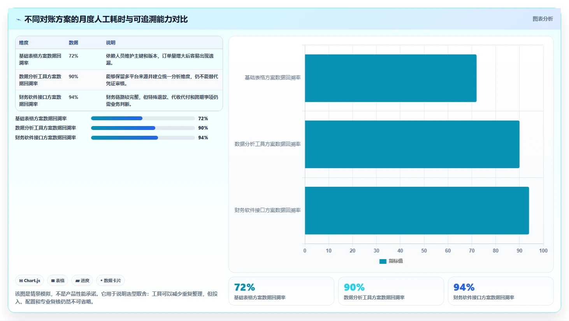Select the 数据卡片 tag chip
The height and width of the screenshot is (321, 569).
[x=111, y=281]
